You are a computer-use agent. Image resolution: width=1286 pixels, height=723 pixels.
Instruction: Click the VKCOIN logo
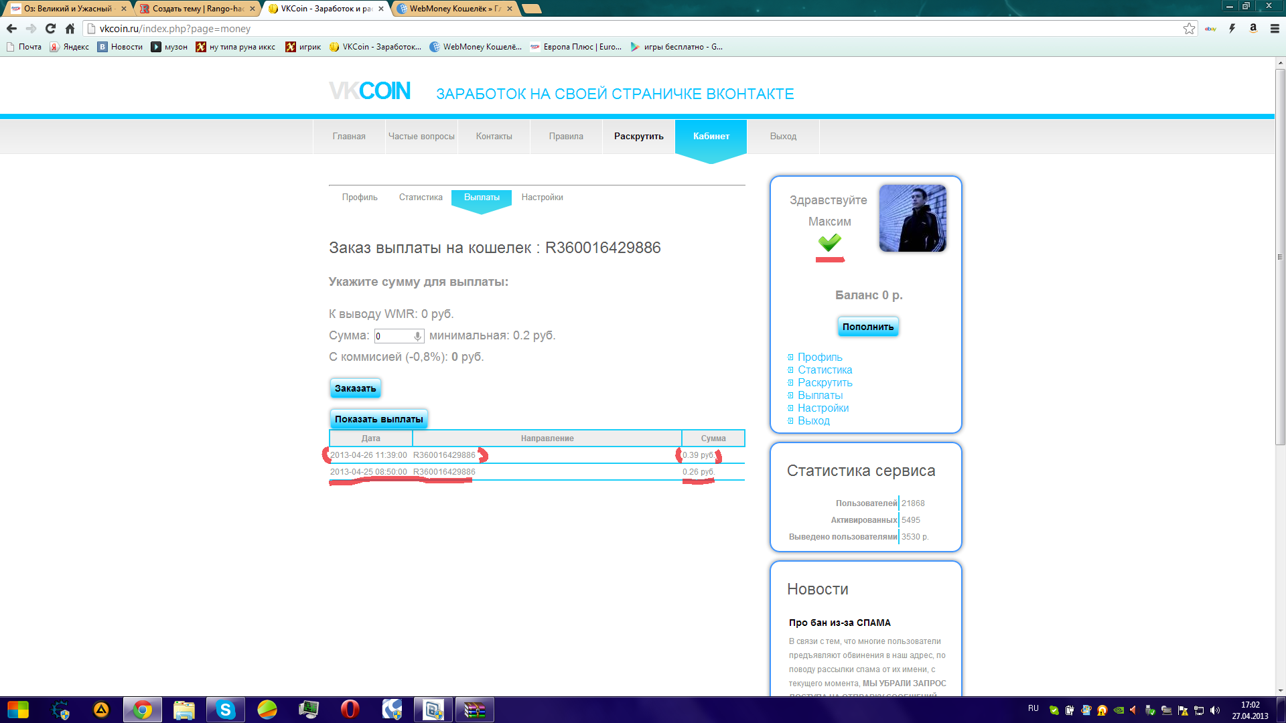tap(370, 91)
